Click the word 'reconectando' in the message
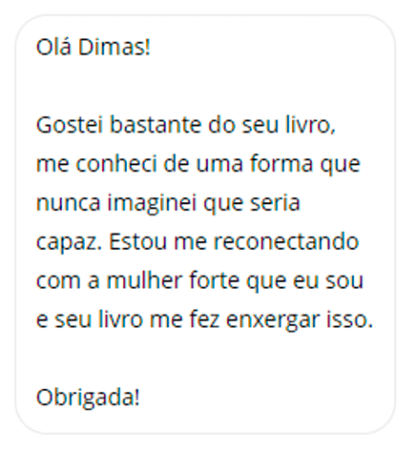 pyautogui.click(x=286, y=241)
